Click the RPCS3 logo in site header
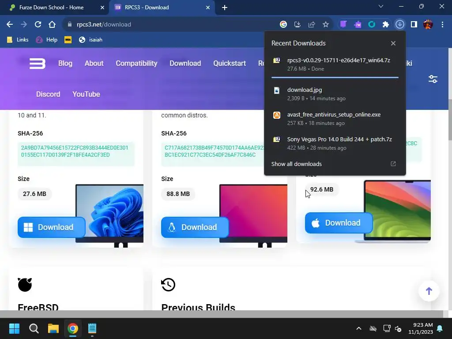452x339 pixels. 38,64
